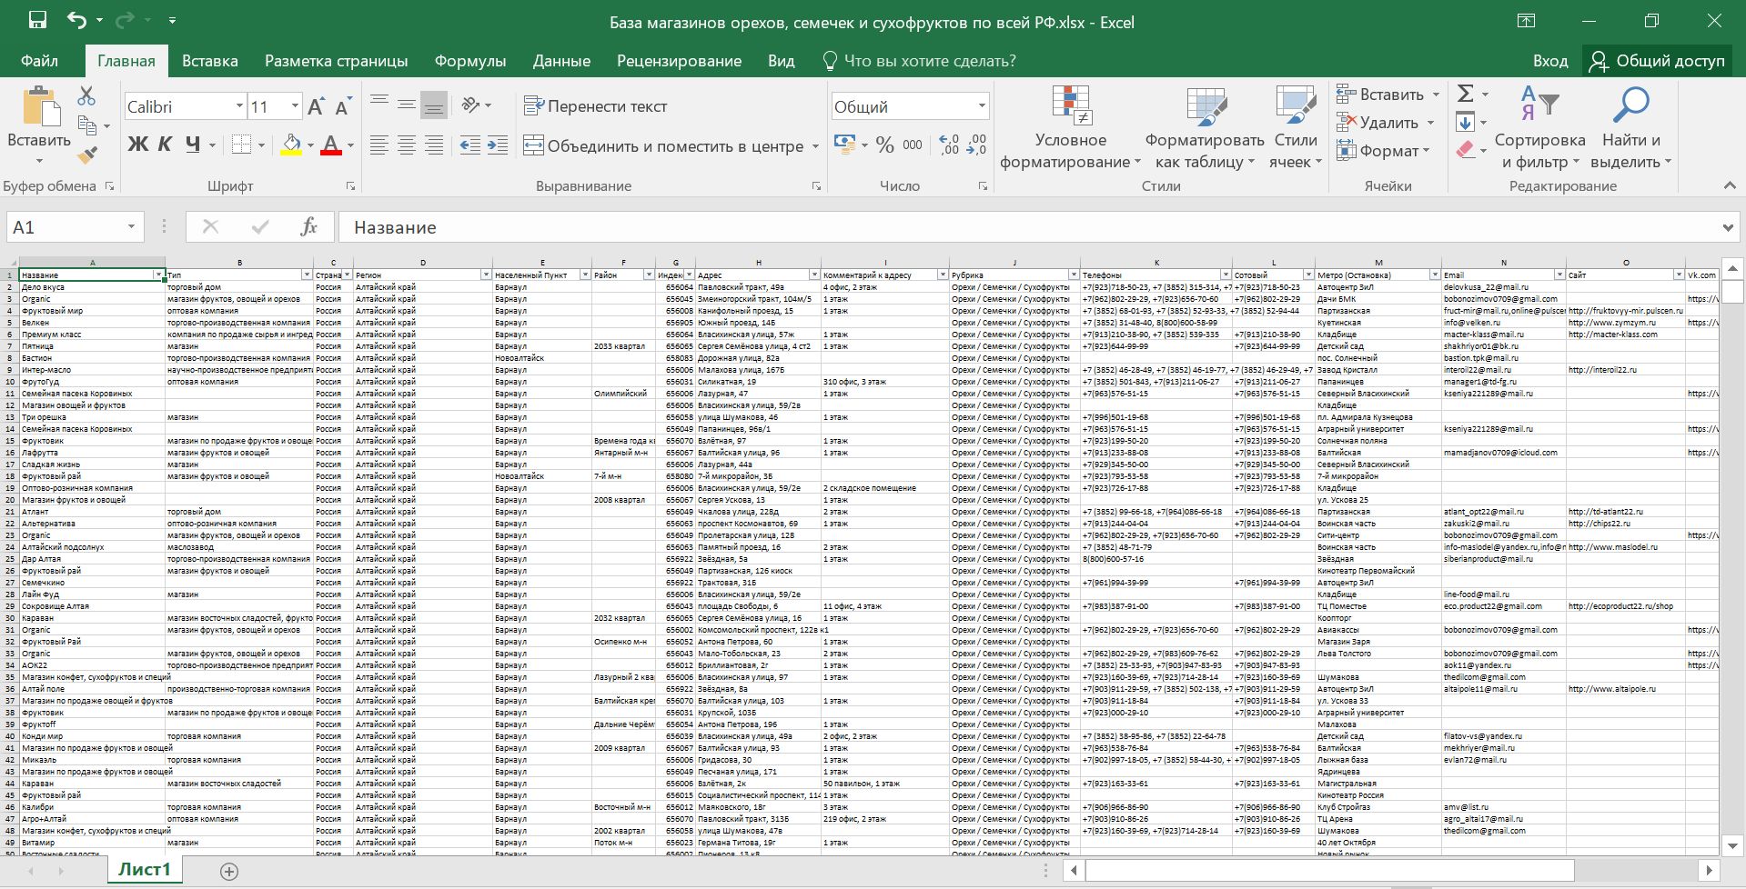Toggle Italic (К) formatting
Screen dimensions: 1746x889
click(x=165, y=145)
